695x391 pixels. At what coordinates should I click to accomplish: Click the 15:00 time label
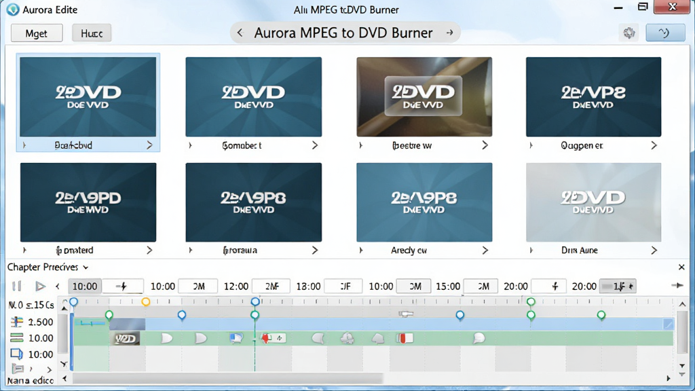point(448,286)
